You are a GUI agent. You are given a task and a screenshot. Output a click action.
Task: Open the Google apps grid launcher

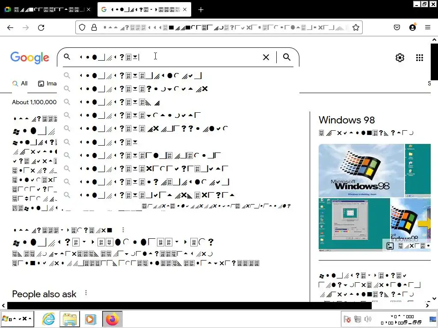tap(420, 58)
